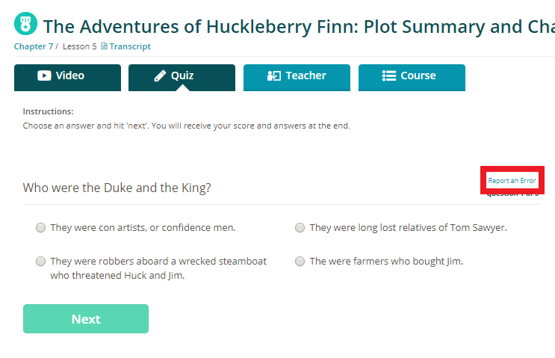Image resolution: width=555 pixels, height=358 pixels.
Task: Open the Teacher tab
Action: 297,77
